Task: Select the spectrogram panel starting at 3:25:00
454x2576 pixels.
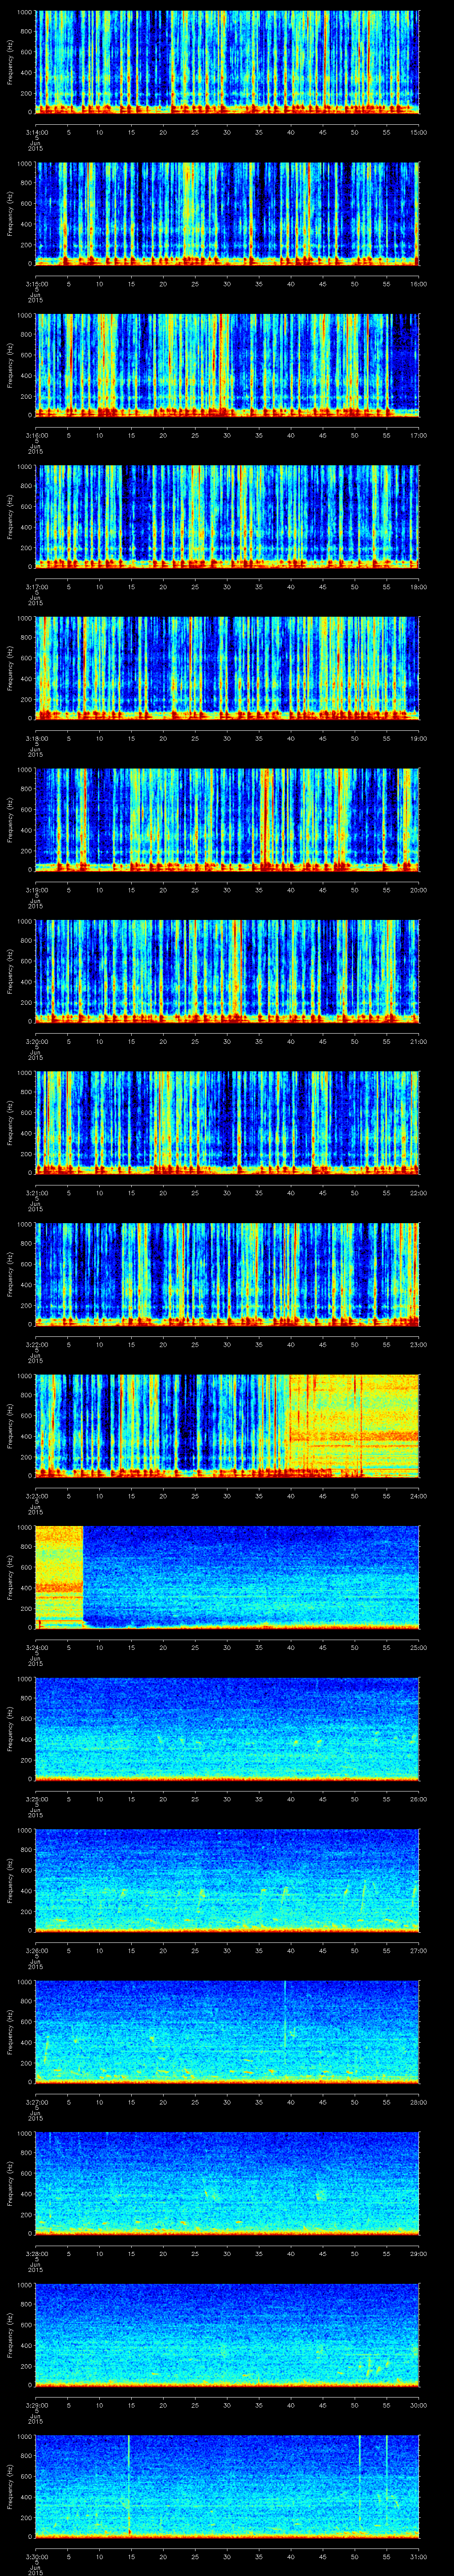Action: tap(227, 1728)
